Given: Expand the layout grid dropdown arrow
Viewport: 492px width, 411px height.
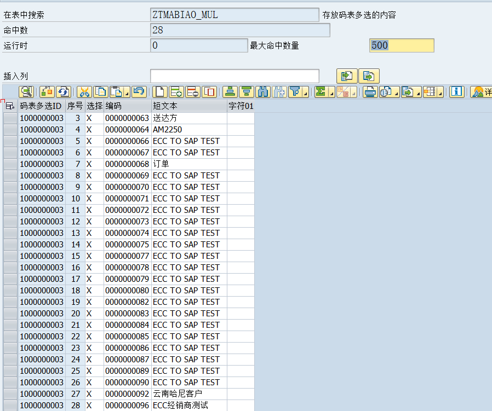Looking at the screenshot, I should click(x=440, y=93).
